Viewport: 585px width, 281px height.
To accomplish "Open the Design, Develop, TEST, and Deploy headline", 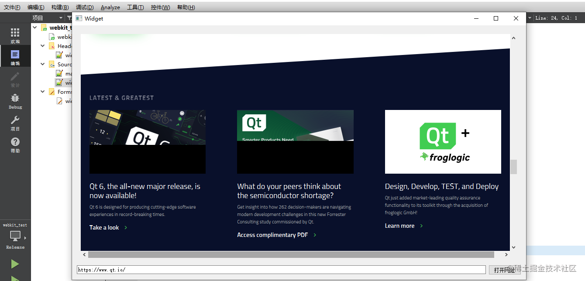I will coord(442,186).
